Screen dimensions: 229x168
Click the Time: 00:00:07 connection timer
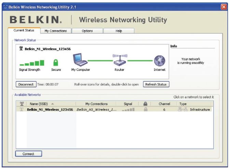point(48,84)
